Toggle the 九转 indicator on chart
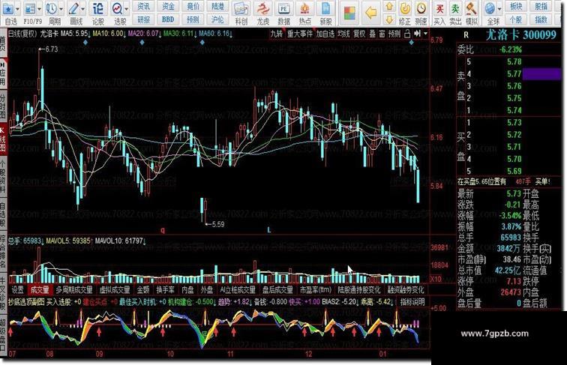Image resolution: width=567 pixels, height=365 pixels. click(277, 34)
